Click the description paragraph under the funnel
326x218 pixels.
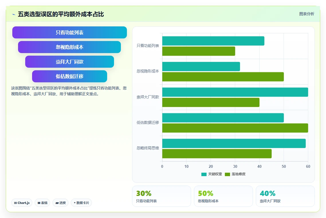coord(69,91)
